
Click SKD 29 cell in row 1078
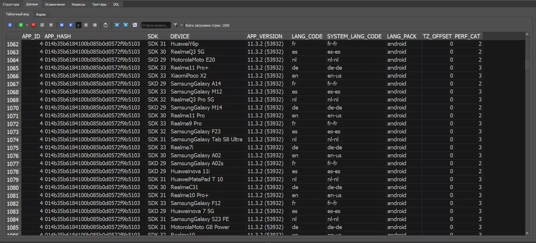pos(158,171)
